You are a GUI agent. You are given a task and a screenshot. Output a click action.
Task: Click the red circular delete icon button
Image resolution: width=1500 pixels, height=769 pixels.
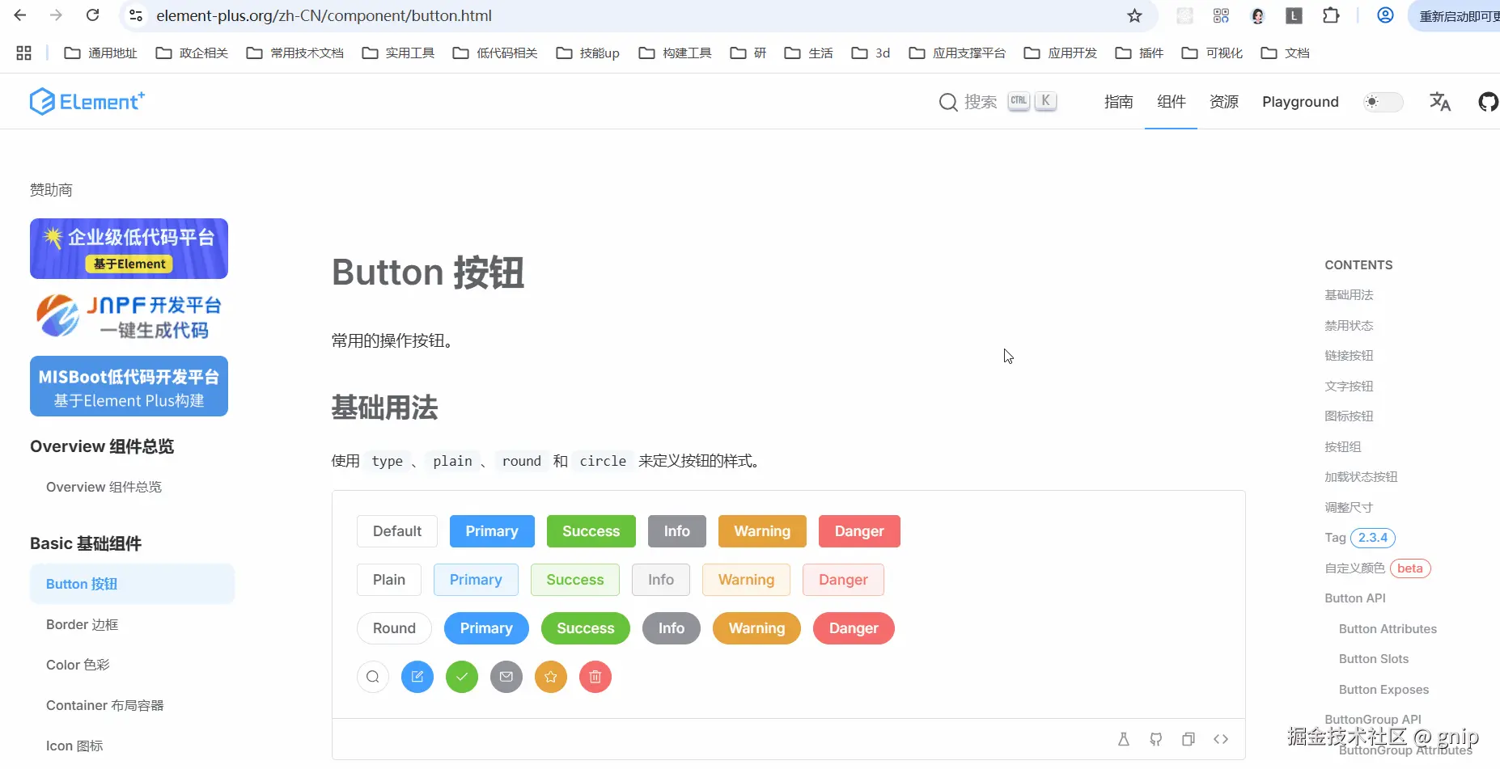coord(595,677)
